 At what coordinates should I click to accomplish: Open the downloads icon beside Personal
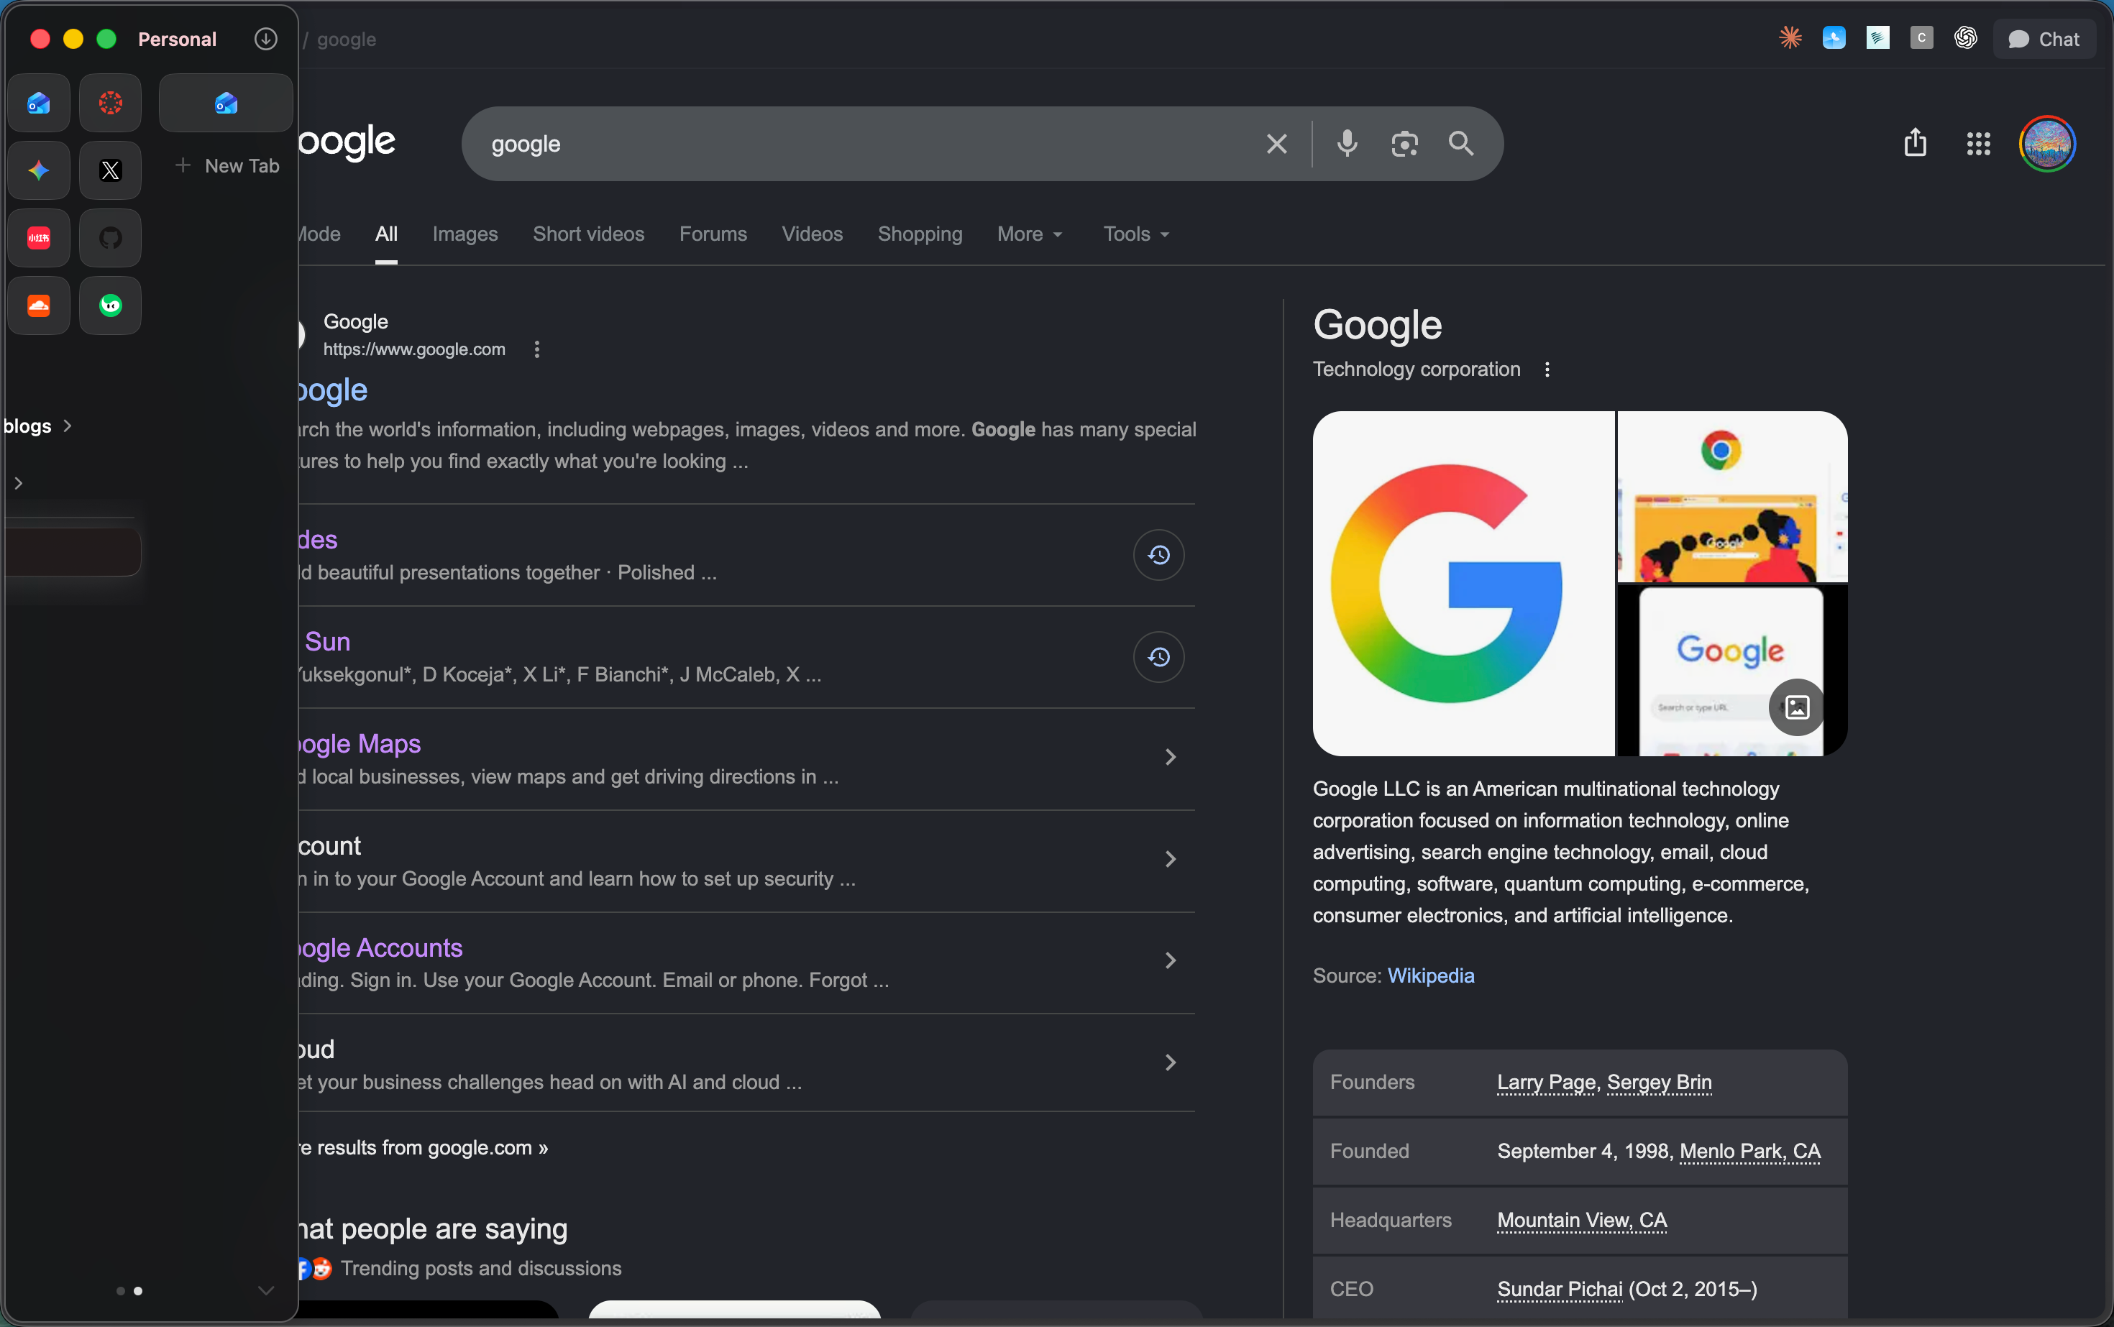266,39
